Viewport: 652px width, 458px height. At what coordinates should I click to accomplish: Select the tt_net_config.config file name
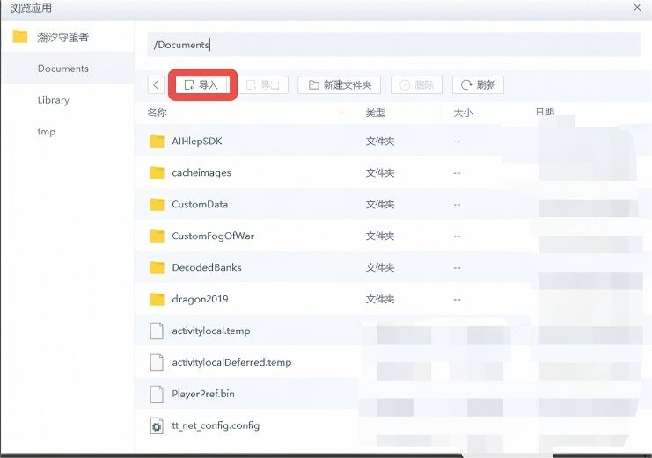216,425
